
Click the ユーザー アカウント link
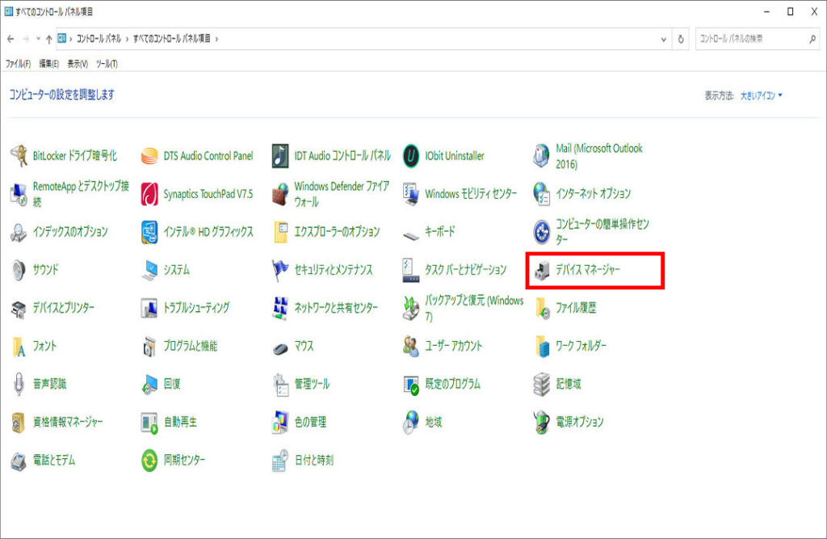453,346
